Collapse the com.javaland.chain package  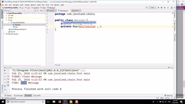(9, 23)
